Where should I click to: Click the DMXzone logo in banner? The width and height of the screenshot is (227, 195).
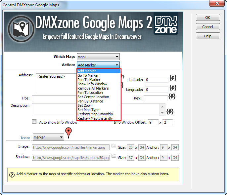tap(166, 24)
